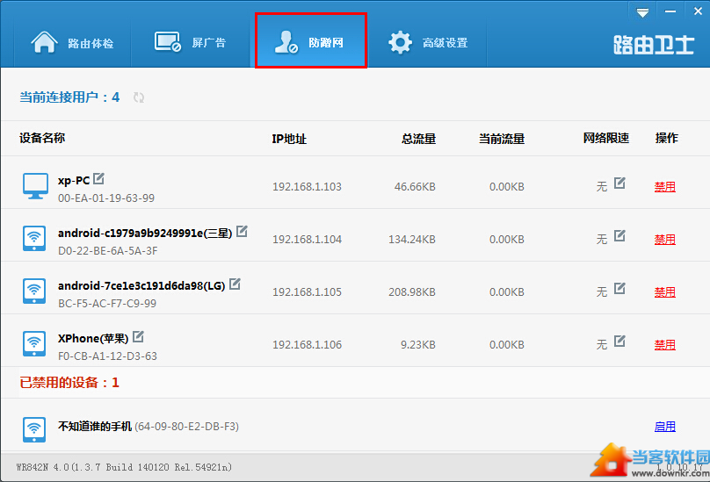The image size is (710, 482).
Task: Edit name of android-c1979a9b9249991e(三星)
Action: (x=242, y=231)
